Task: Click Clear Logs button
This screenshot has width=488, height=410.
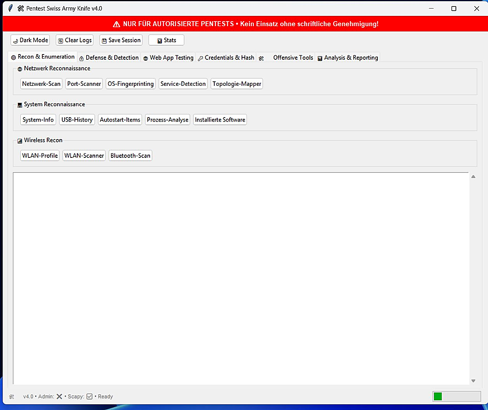Action: 75,40
